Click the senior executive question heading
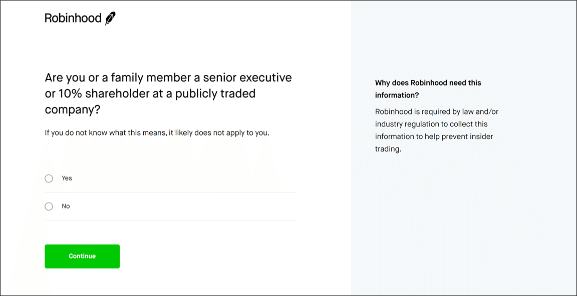577x296 pixels. point(168,93)
